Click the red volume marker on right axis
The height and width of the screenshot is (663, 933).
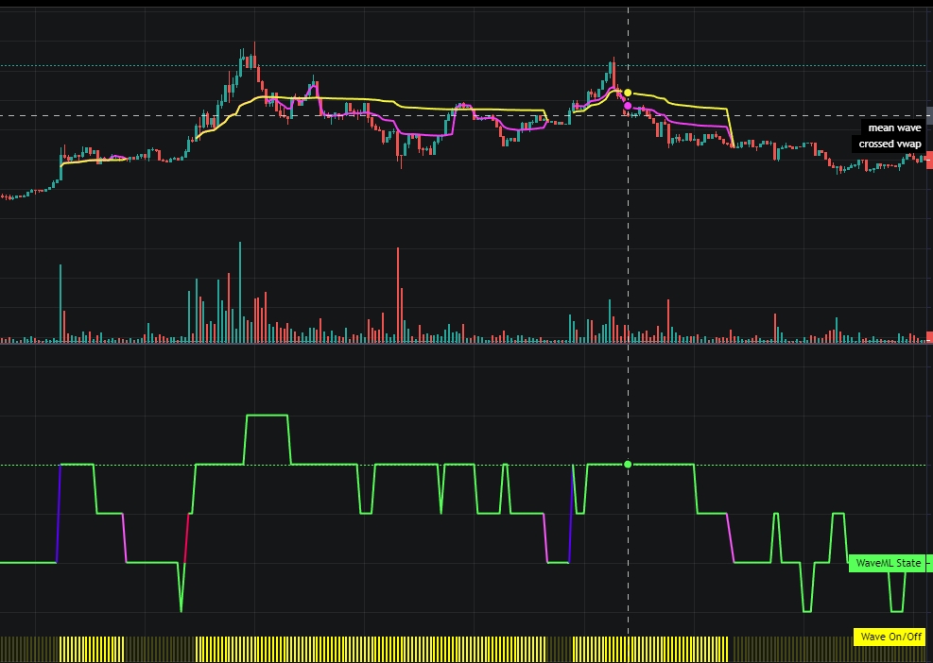[x=929, y=337]
